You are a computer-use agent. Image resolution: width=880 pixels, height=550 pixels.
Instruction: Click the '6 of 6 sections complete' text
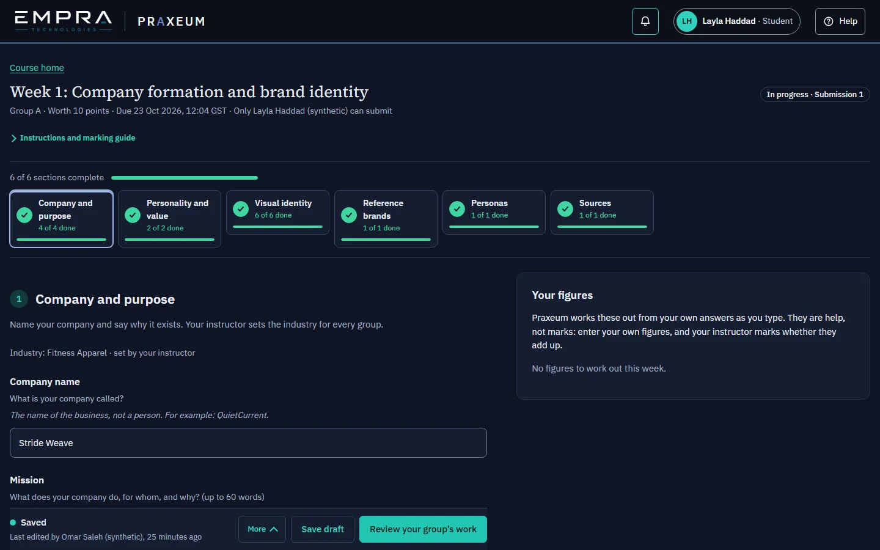coord(57,178)
